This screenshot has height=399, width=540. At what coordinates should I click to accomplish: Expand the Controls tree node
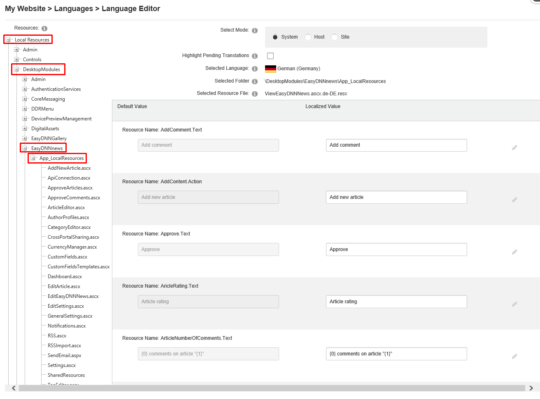[x=16, y=60]
